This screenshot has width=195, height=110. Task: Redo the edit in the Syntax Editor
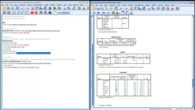coord(27,8)
